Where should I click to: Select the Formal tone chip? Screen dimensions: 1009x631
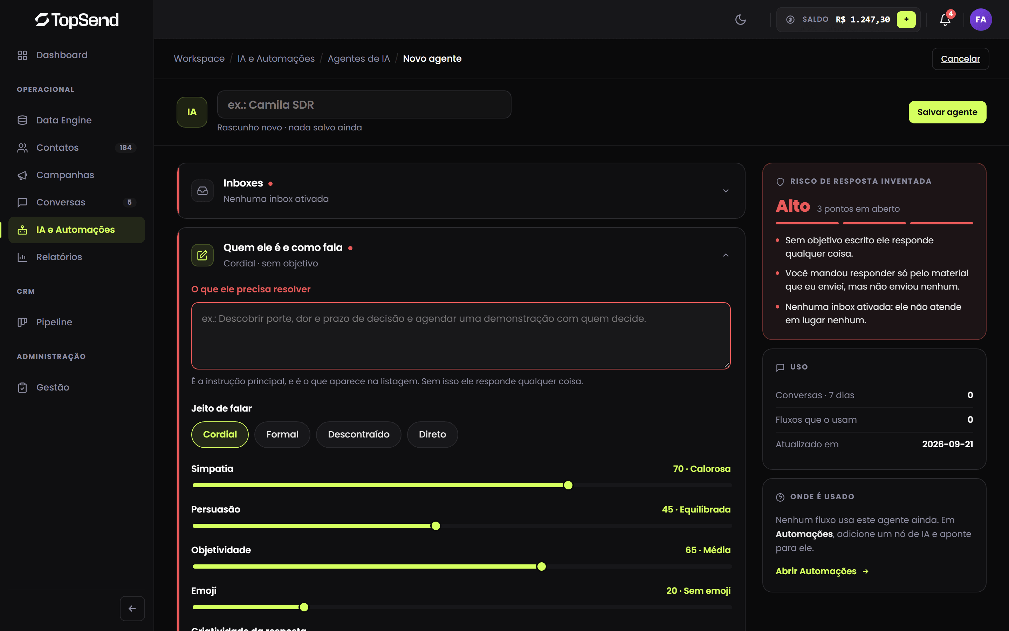tap(282, 434)
